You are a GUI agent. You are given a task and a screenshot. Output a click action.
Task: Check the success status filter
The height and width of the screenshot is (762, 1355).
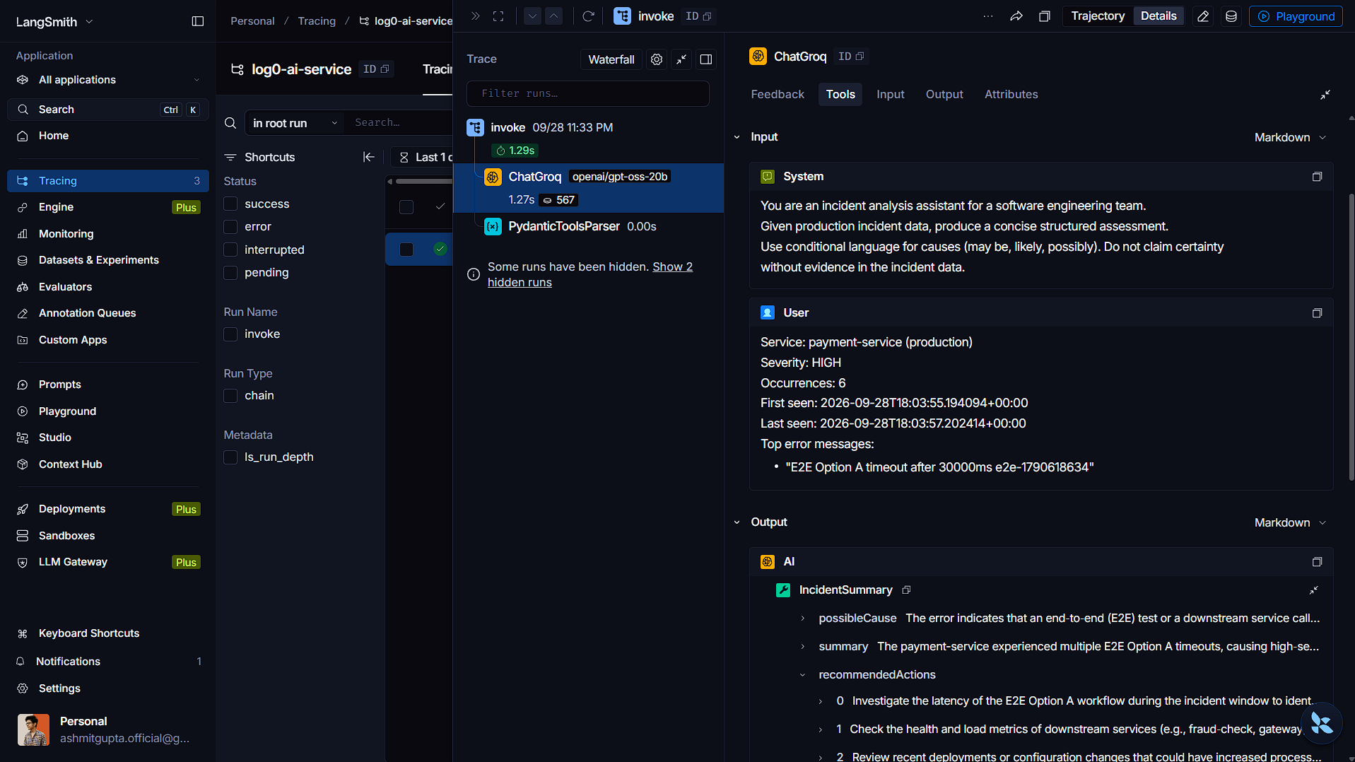click(230, 204)
